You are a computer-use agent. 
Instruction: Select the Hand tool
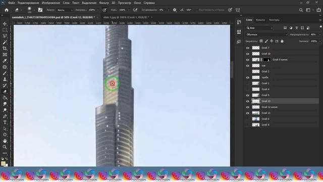5,141
